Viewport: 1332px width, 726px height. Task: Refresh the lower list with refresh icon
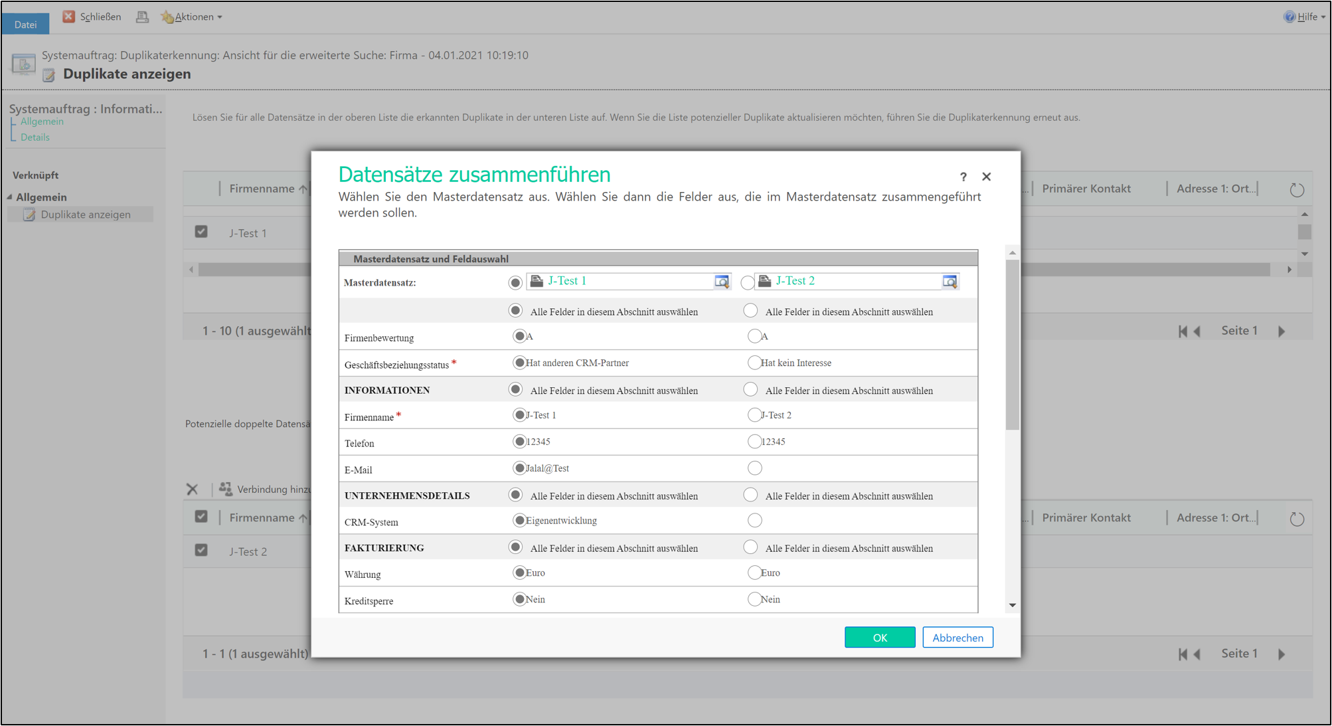pyautogui.click(x=1297, y=519)
